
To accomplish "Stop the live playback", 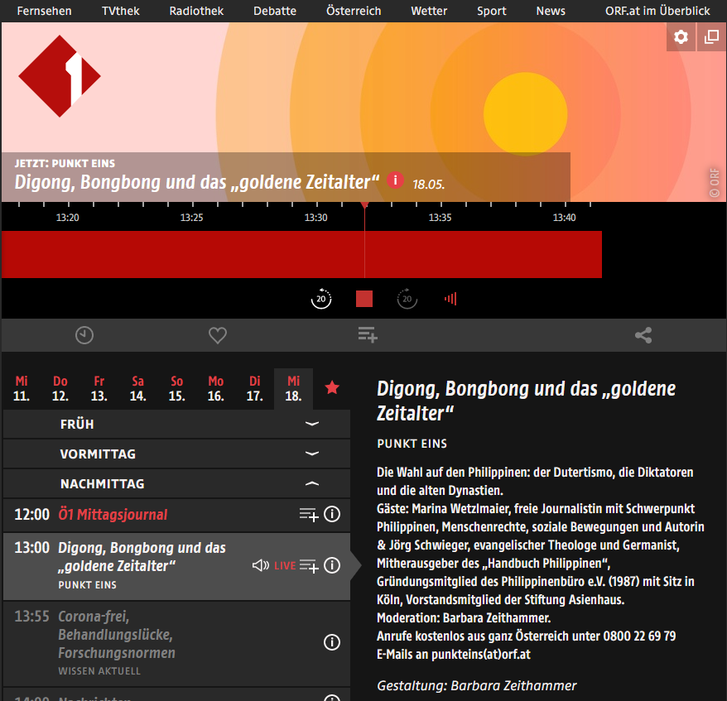I will pyautogui.click(x=364, y=299).
